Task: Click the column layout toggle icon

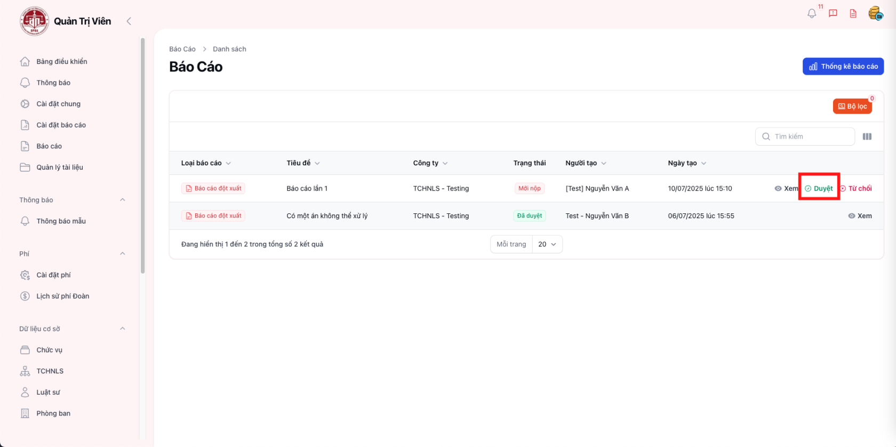Action: click(867, 137)
